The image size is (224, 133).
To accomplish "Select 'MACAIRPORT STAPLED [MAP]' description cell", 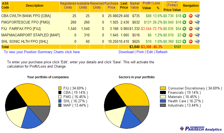I will point(34,35).
